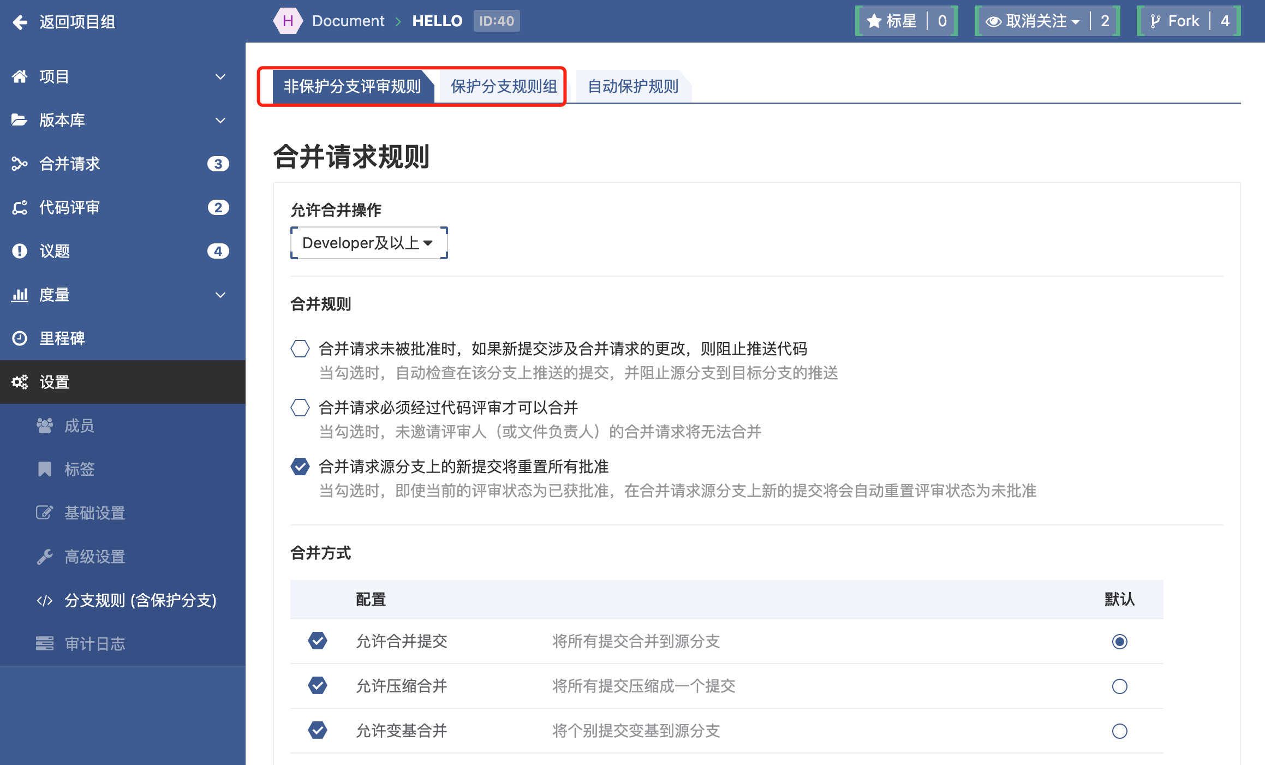Click the Document breadcrumb link
The image size is (1265, 765).
(x=348, y=21)
